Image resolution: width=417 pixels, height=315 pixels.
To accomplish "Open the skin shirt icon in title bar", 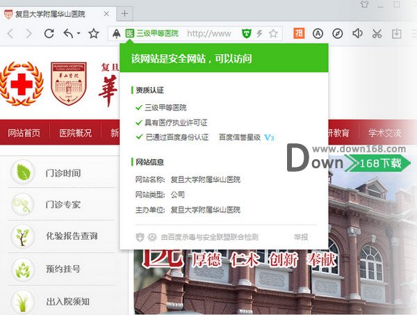I will pyautogui.click(x=365, y=4).
